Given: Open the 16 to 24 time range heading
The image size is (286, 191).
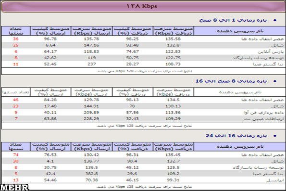Looking at the screenshot, I should click(x=236, y=136).
